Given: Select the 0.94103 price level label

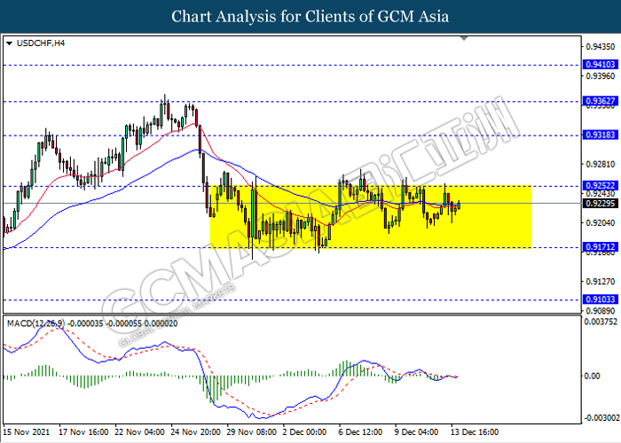Looking at the screenshot, I should (x=601, y=65).
